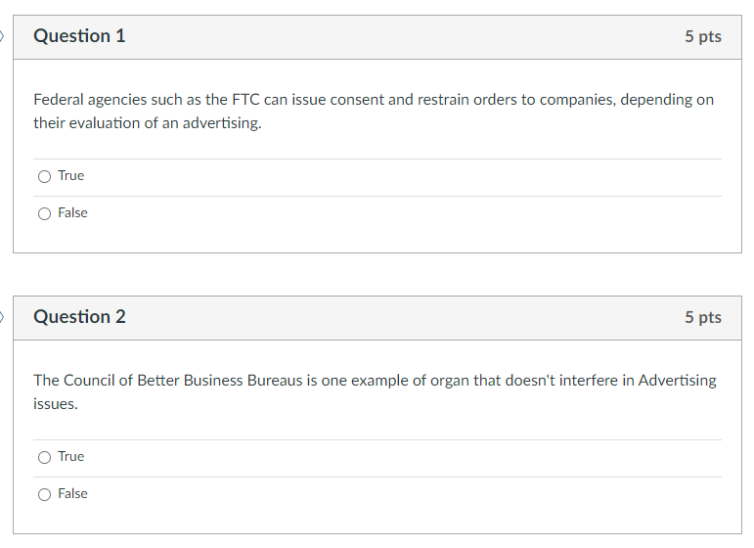Click the line 'their evaluation of an advertising.'
The width and height of the screenshot is (754, 548).
tap(148, 124)
